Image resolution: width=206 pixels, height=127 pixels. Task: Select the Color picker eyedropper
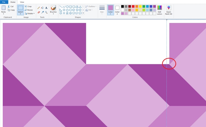(x=42, y=12)
